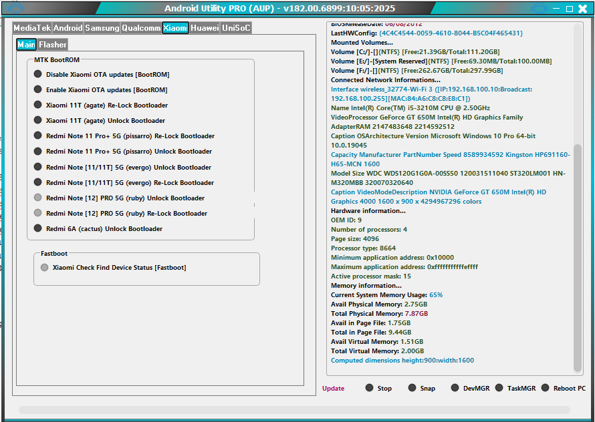Click the 'Number of processors: 4' line
Image resolution: width=595 pixels, height=422 pixels.
click(369, 230)
